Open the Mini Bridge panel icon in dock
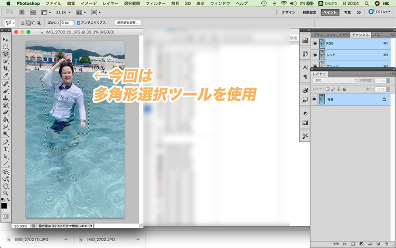The width and height of the screenshot is (396, 248). [305, 40]
